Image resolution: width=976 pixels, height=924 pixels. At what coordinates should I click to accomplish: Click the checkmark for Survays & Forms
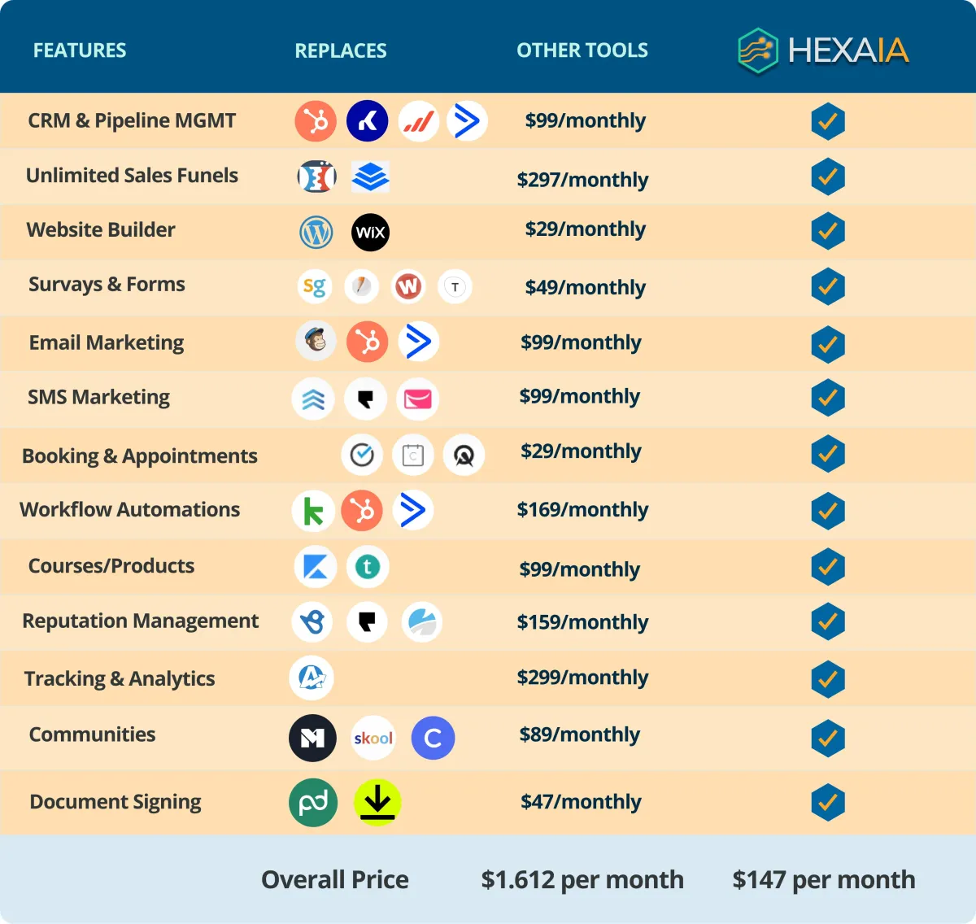(x=828, y=286)
